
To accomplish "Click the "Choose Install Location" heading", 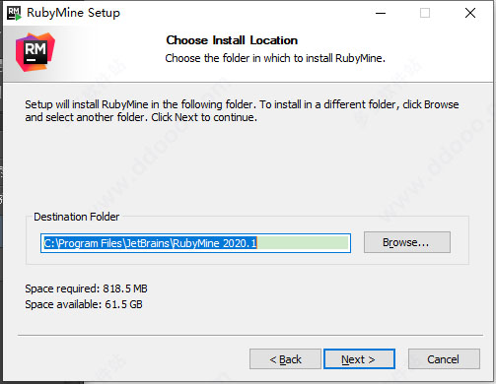I will coord(232,40).
